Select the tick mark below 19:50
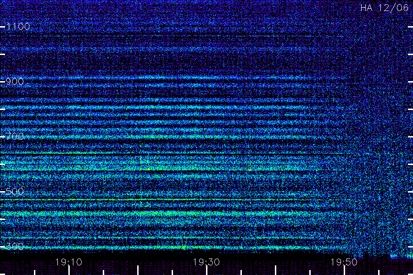The height and width of the screenshot is (275, 413). coord(344,270)
